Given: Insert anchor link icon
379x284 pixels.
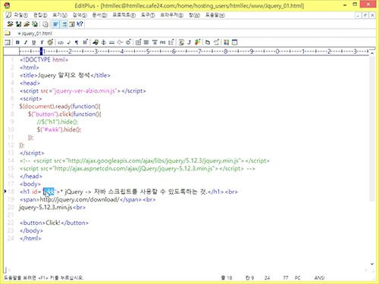Looking at the screenshot, I should coord(104,42).
